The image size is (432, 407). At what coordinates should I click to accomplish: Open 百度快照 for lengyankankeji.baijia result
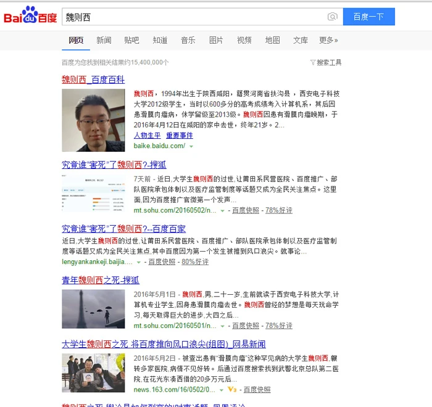(x=162, y=262)
